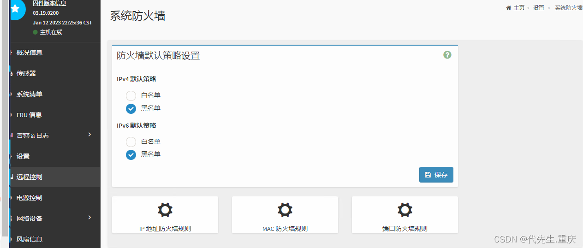583x248 pixels.
Task: Click firmware version 03.19.0200 text
Action: click(46, 13)
